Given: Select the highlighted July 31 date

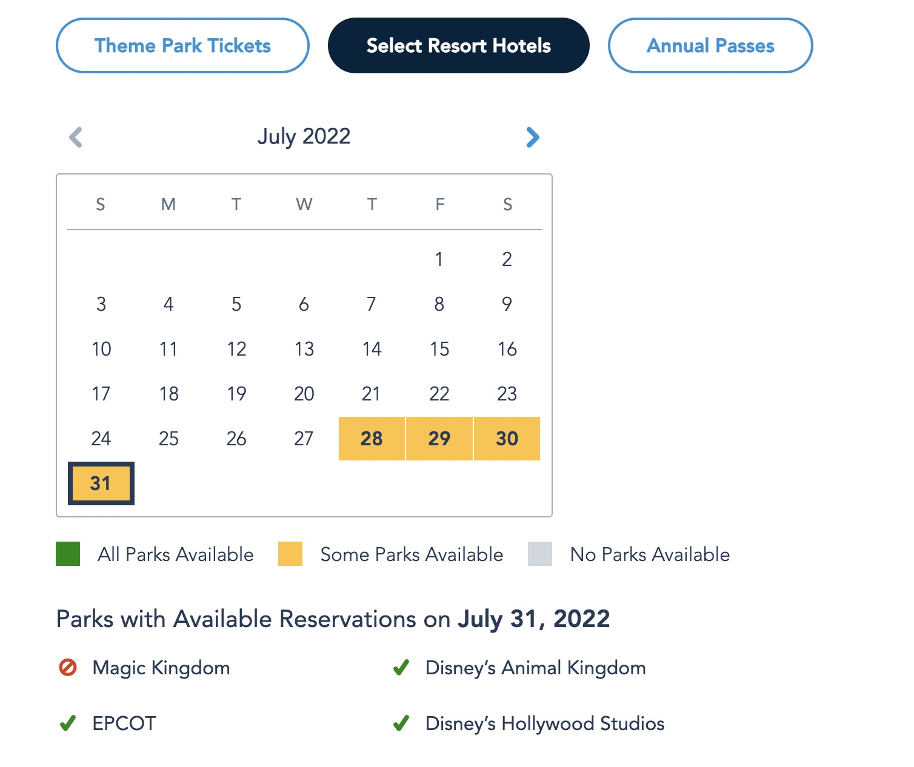Looking at the screenshot, I should [x=101, y=483].
